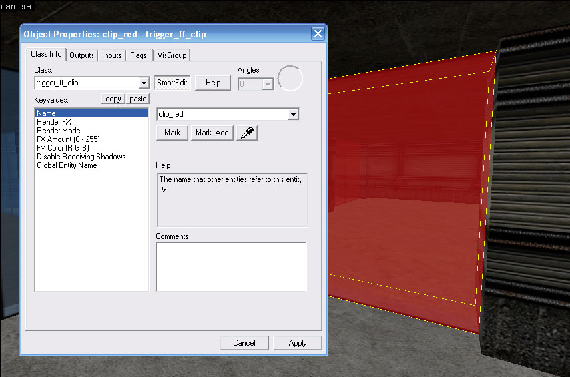This screenshot has width=570, height=377.
Task: Open the Angles dropdown
Action: click(x=268, y=84)
